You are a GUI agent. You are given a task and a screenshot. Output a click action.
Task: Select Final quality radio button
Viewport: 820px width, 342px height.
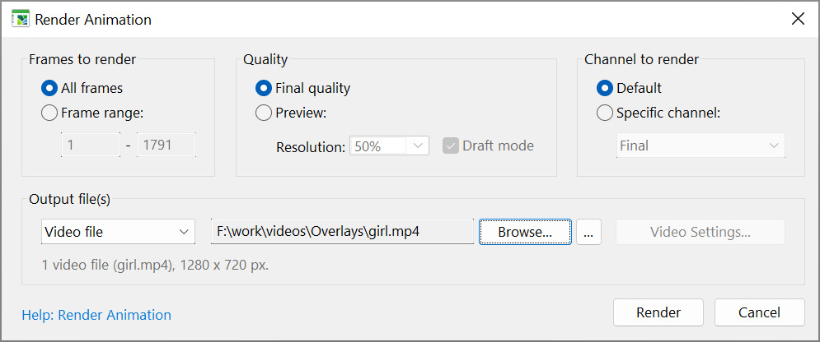click(x=264, y=88)
